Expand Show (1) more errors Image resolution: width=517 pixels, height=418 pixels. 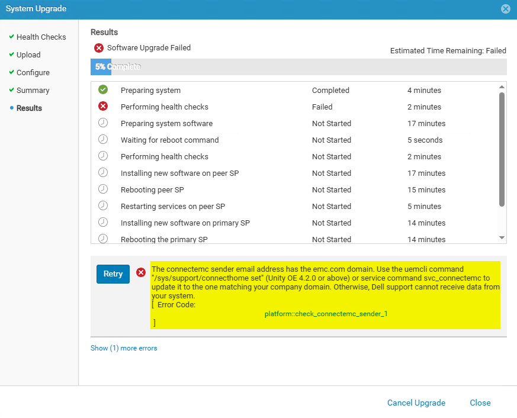[124, 348]
